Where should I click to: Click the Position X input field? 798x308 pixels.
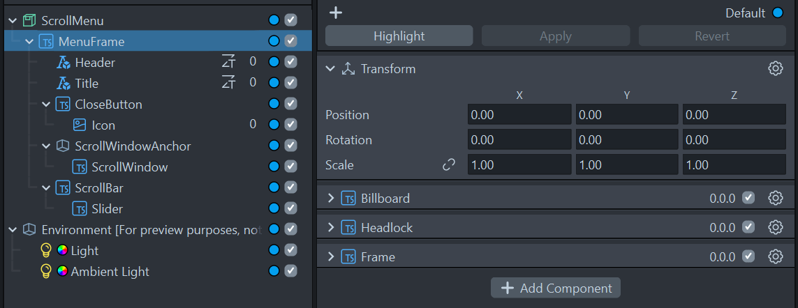pyautogui.click(x=519, y=115)
